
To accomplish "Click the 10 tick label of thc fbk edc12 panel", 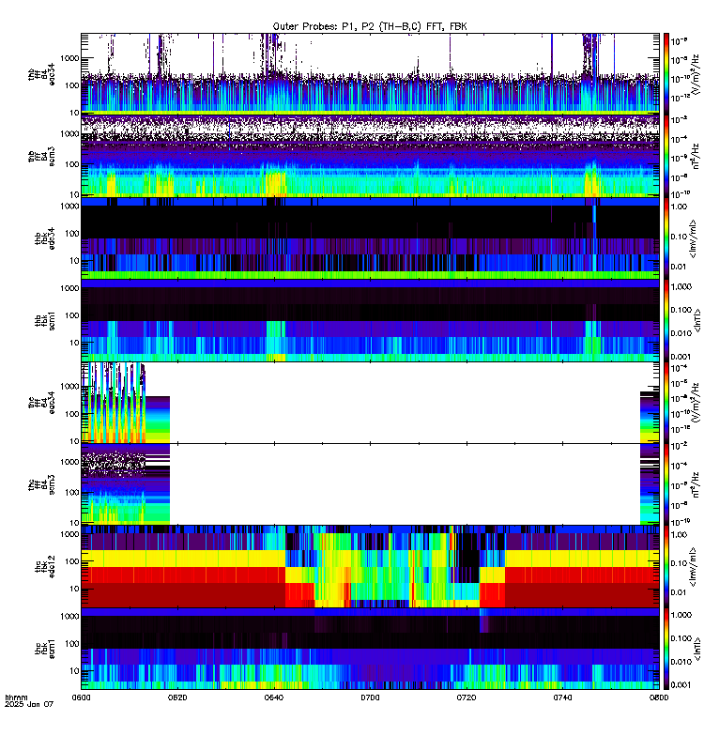I will click(x=74, y=589).
